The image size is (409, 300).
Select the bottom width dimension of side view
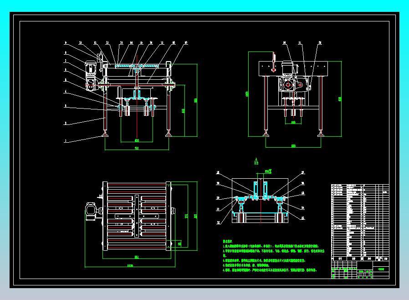(x=293, y=146)
